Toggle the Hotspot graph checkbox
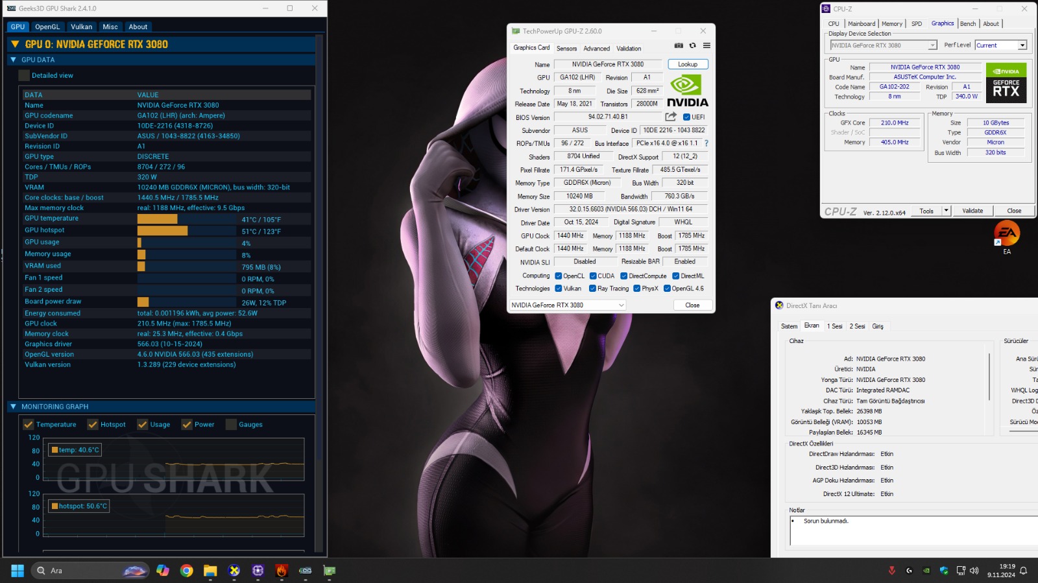1038x583 pixels. 93,425
